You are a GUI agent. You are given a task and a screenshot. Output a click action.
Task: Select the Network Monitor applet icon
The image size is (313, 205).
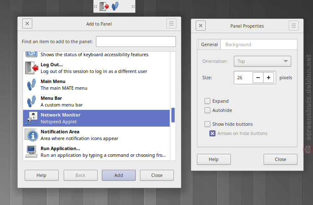tap(31, 118)
